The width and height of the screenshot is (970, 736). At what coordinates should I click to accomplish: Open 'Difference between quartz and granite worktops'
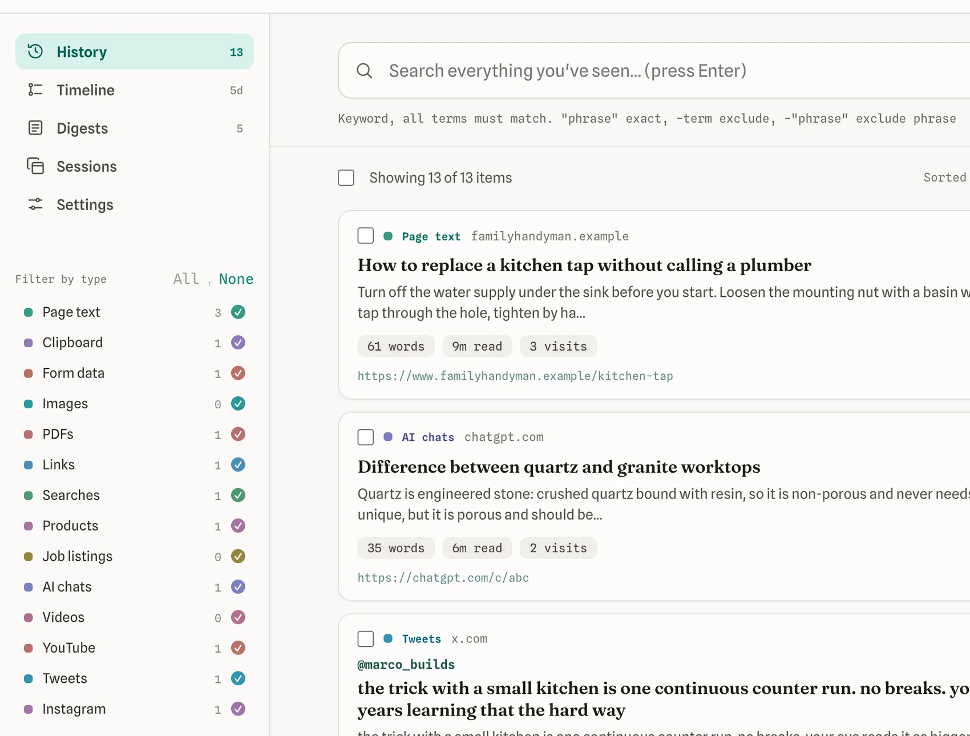click(x=559, y=466)
